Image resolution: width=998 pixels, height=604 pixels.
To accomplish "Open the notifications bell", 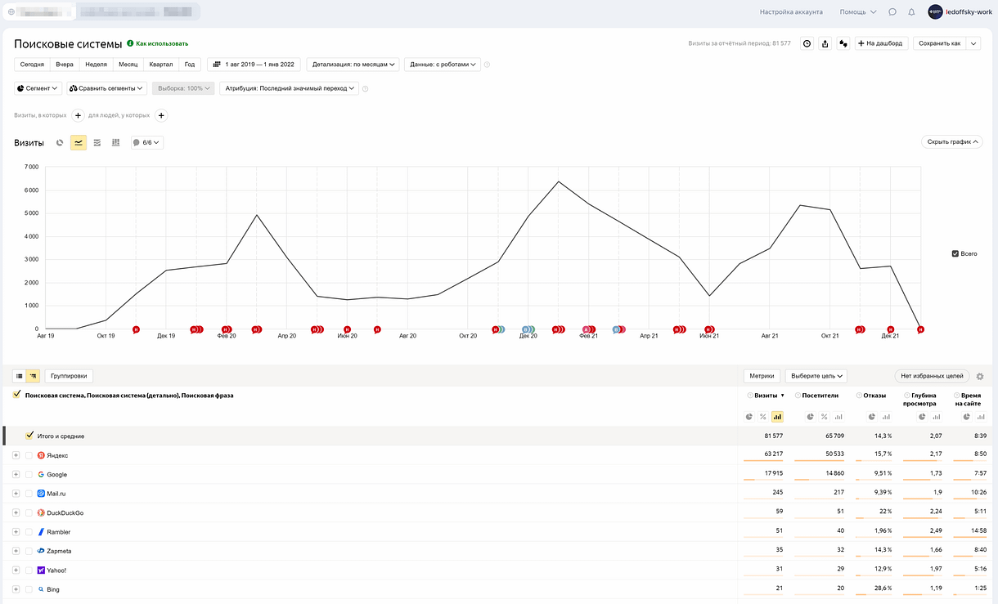I will click(x=911, y=12).
